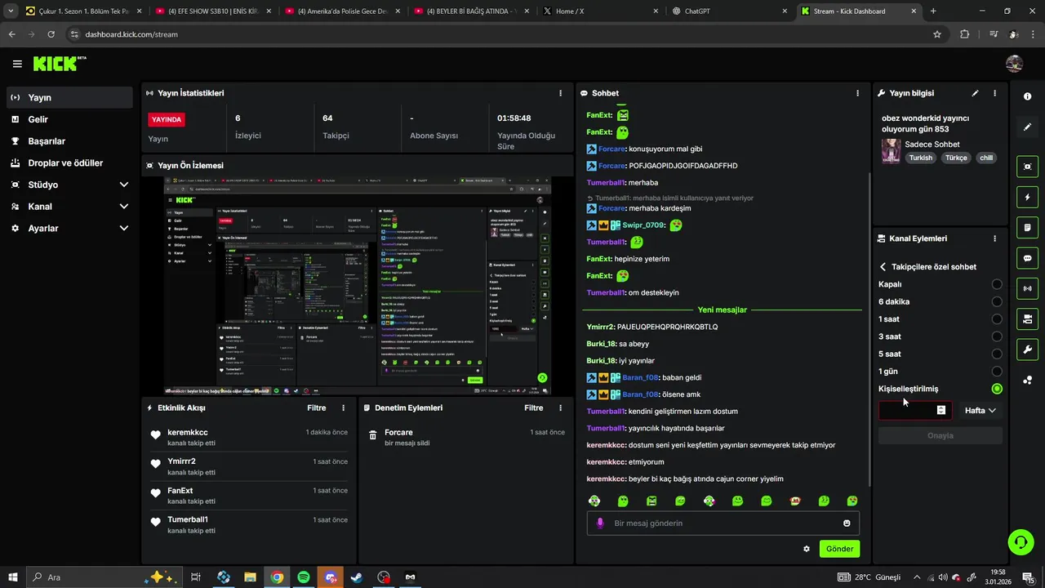Select the Kapalı radio option

point(997,284)
